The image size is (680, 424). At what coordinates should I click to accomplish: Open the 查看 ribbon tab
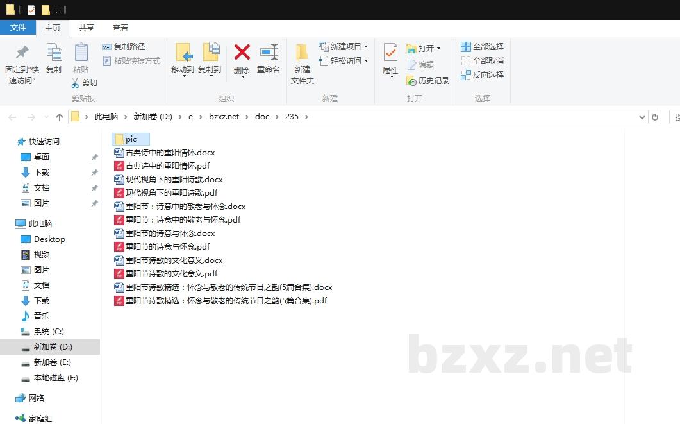120,28
